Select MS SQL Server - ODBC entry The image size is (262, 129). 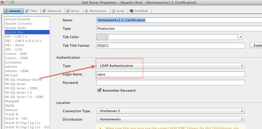pos(27,88)
